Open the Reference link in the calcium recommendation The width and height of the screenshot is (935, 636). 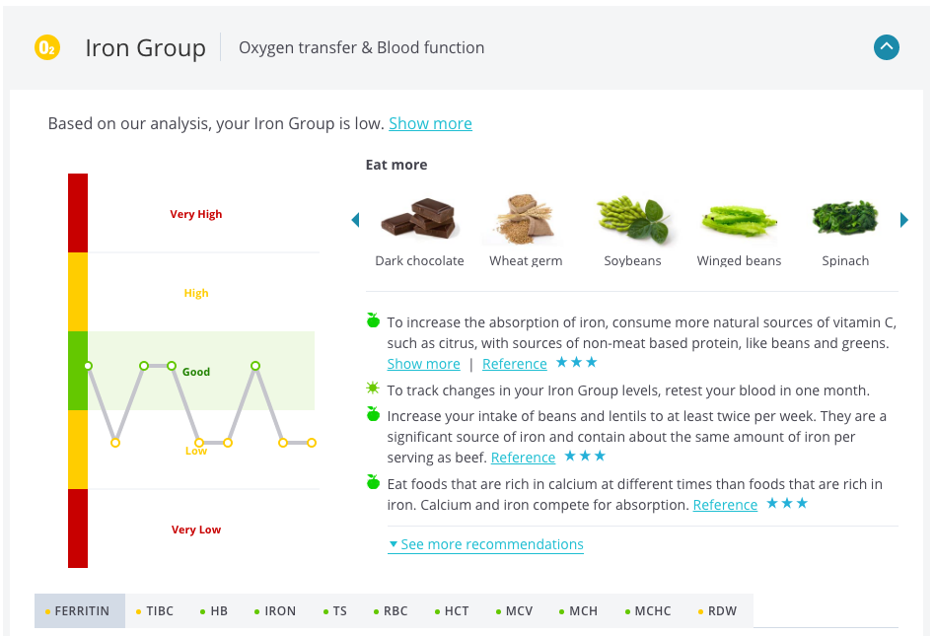(x=725, y=504)
